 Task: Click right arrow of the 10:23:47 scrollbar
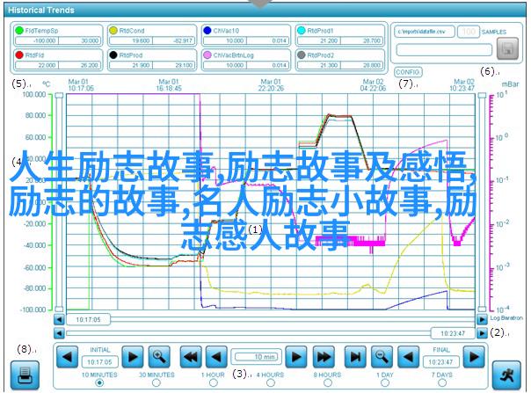[482, 334]
